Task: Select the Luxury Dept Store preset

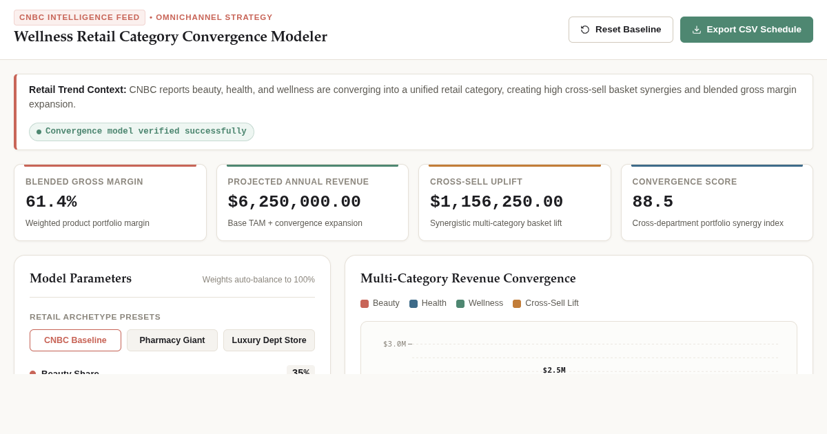Action: (269, 340)
